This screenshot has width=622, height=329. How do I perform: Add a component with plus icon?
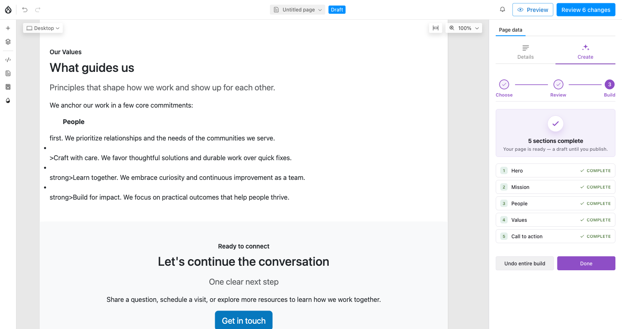coord(8,28)
